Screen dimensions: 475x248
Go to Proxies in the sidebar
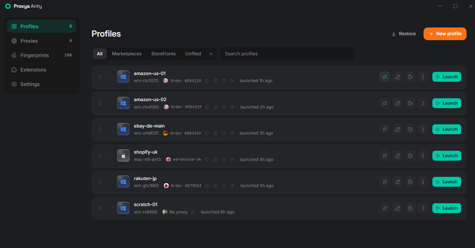[42, 41]
